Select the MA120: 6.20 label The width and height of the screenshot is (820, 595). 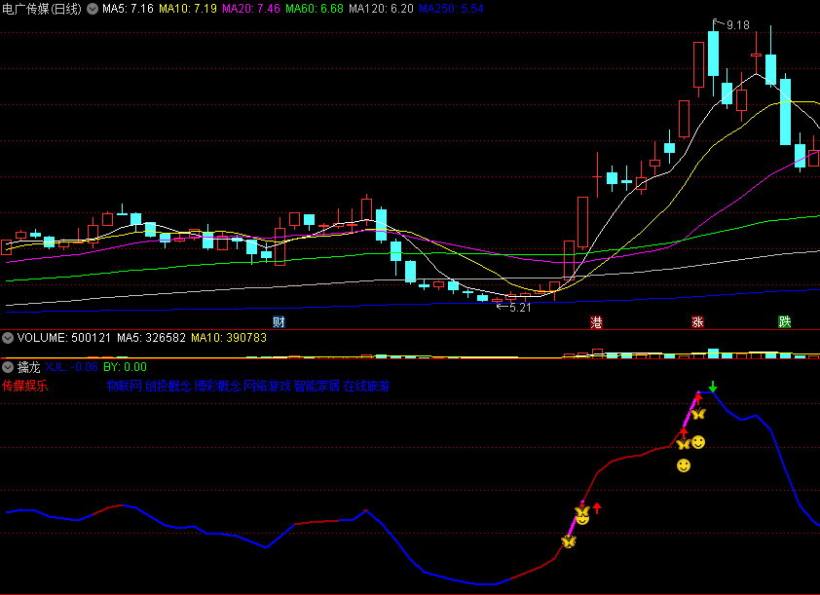pos(381,9)
